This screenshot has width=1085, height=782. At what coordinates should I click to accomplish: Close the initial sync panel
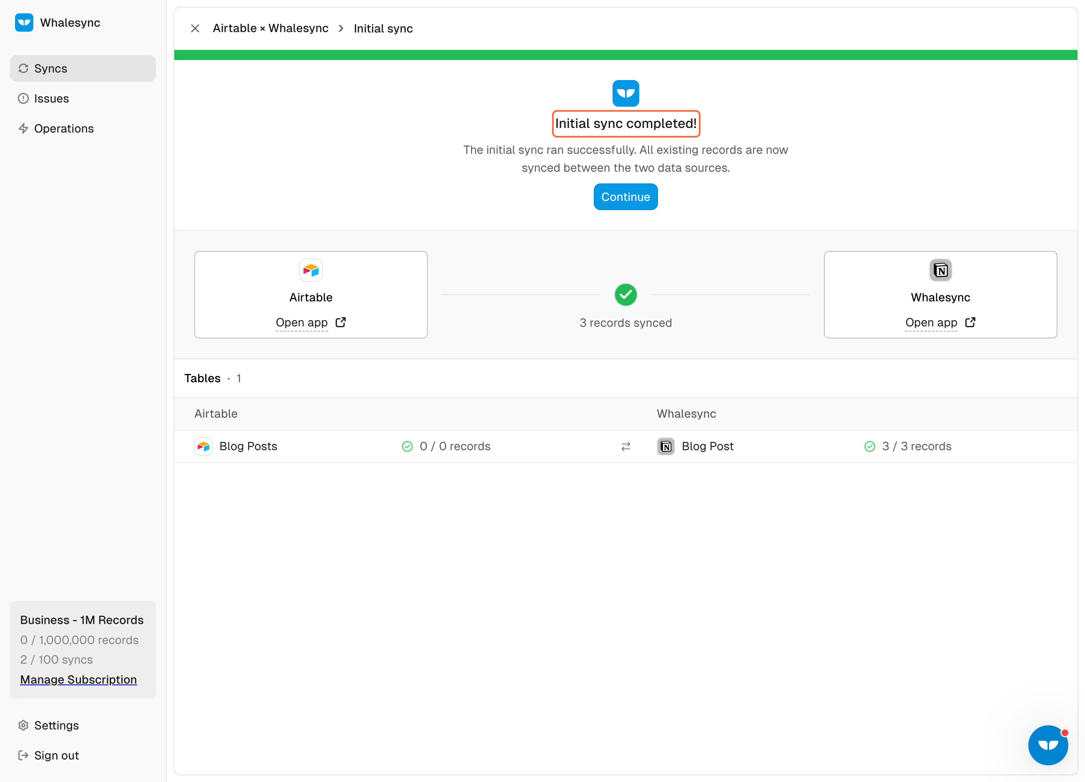195,28
